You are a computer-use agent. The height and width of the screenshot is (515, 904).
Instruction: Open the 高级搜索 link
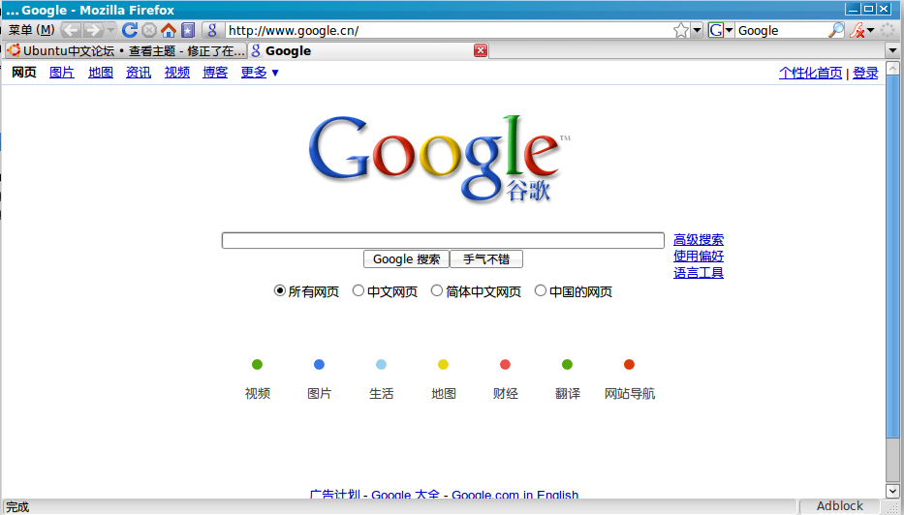699,240
